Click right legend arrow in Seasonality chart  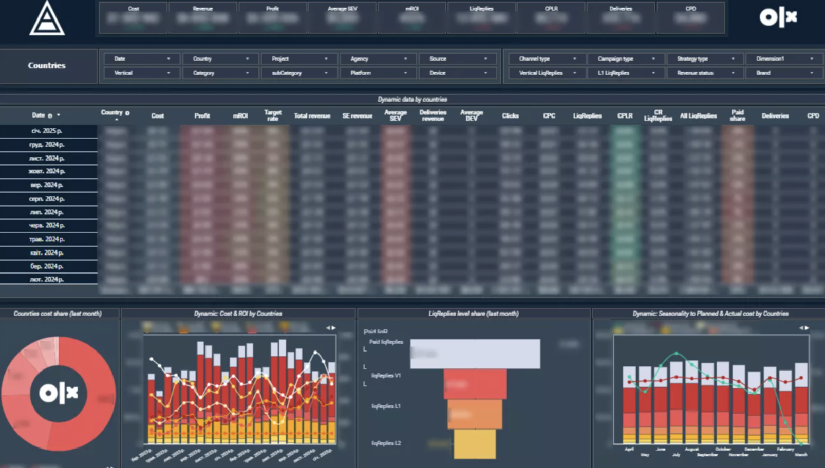[x=807, y=328]
